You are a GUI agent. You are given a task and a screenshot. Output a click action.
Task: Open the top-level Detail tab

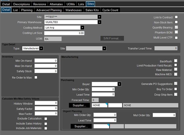tap(6, 4)
